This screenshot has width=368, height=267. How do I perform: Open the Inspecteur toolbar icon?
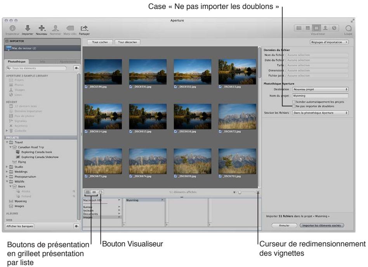pyautogui.click(x=12, y=28)
